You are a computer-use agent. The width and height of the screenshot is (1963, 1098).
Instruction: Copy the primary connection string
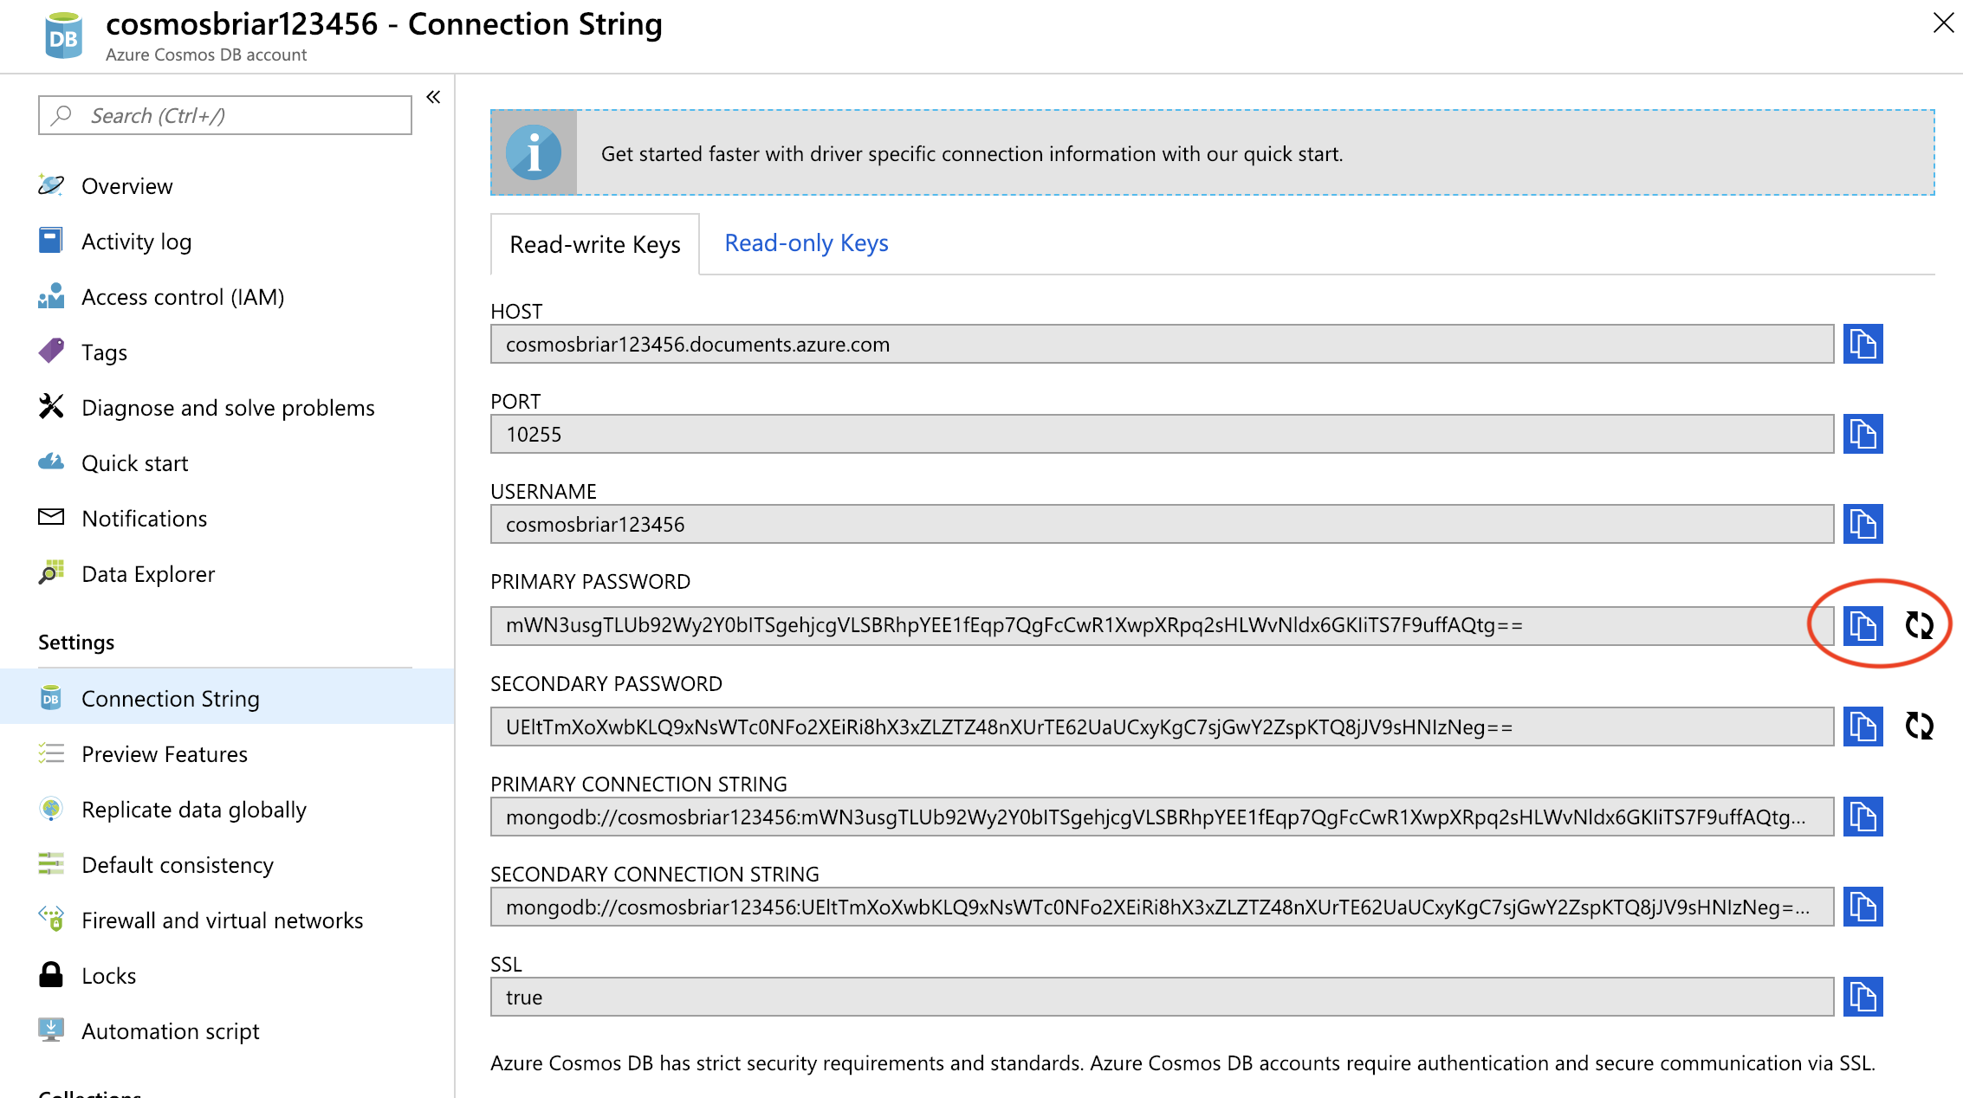(1863, 817)
